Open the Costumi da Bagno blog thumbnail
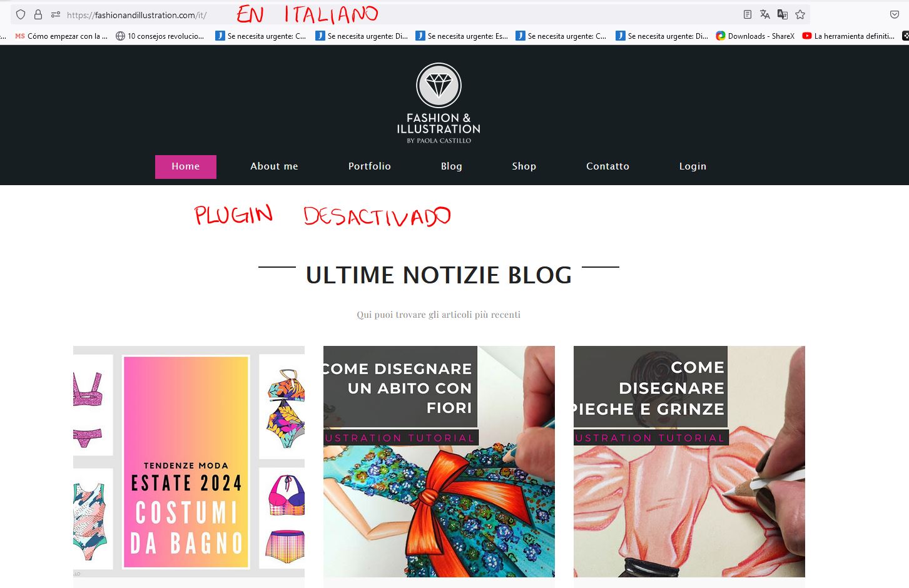 [x=189, y=462]
